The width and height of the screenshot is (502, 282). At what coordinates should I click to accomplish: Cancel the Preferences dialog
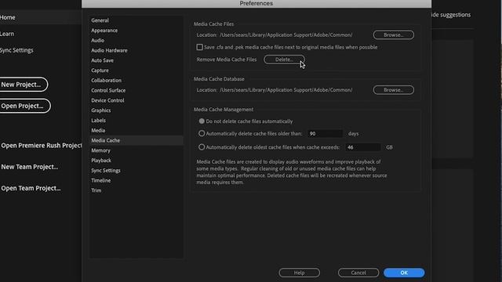(358, 273)
